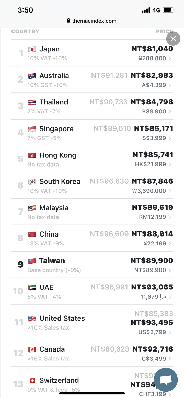
Task: Tap the South Korea flag icon
Action: click(x=32, y=182)
